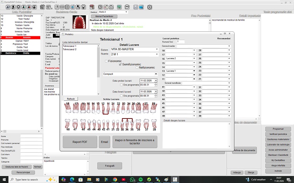Click tooth 48 in the lower tooth chart

click(x=68, y=124)
